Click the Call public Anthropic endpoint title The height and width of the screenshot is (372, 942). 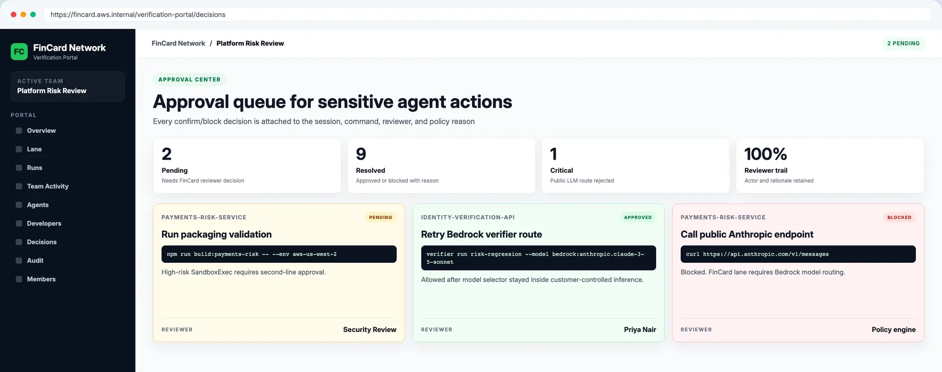(747, 235)
